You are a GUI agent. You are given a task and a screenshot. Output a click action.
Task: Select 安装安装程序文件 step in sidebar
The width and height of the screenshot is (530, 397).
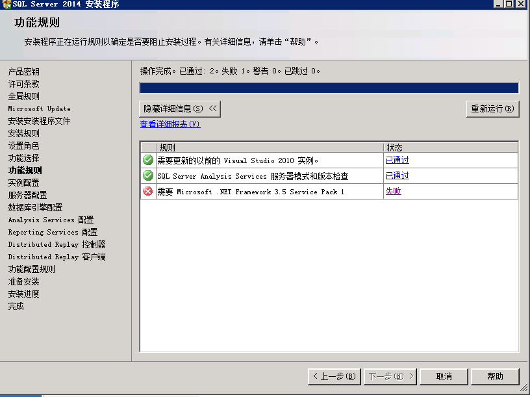click(39, 121)
